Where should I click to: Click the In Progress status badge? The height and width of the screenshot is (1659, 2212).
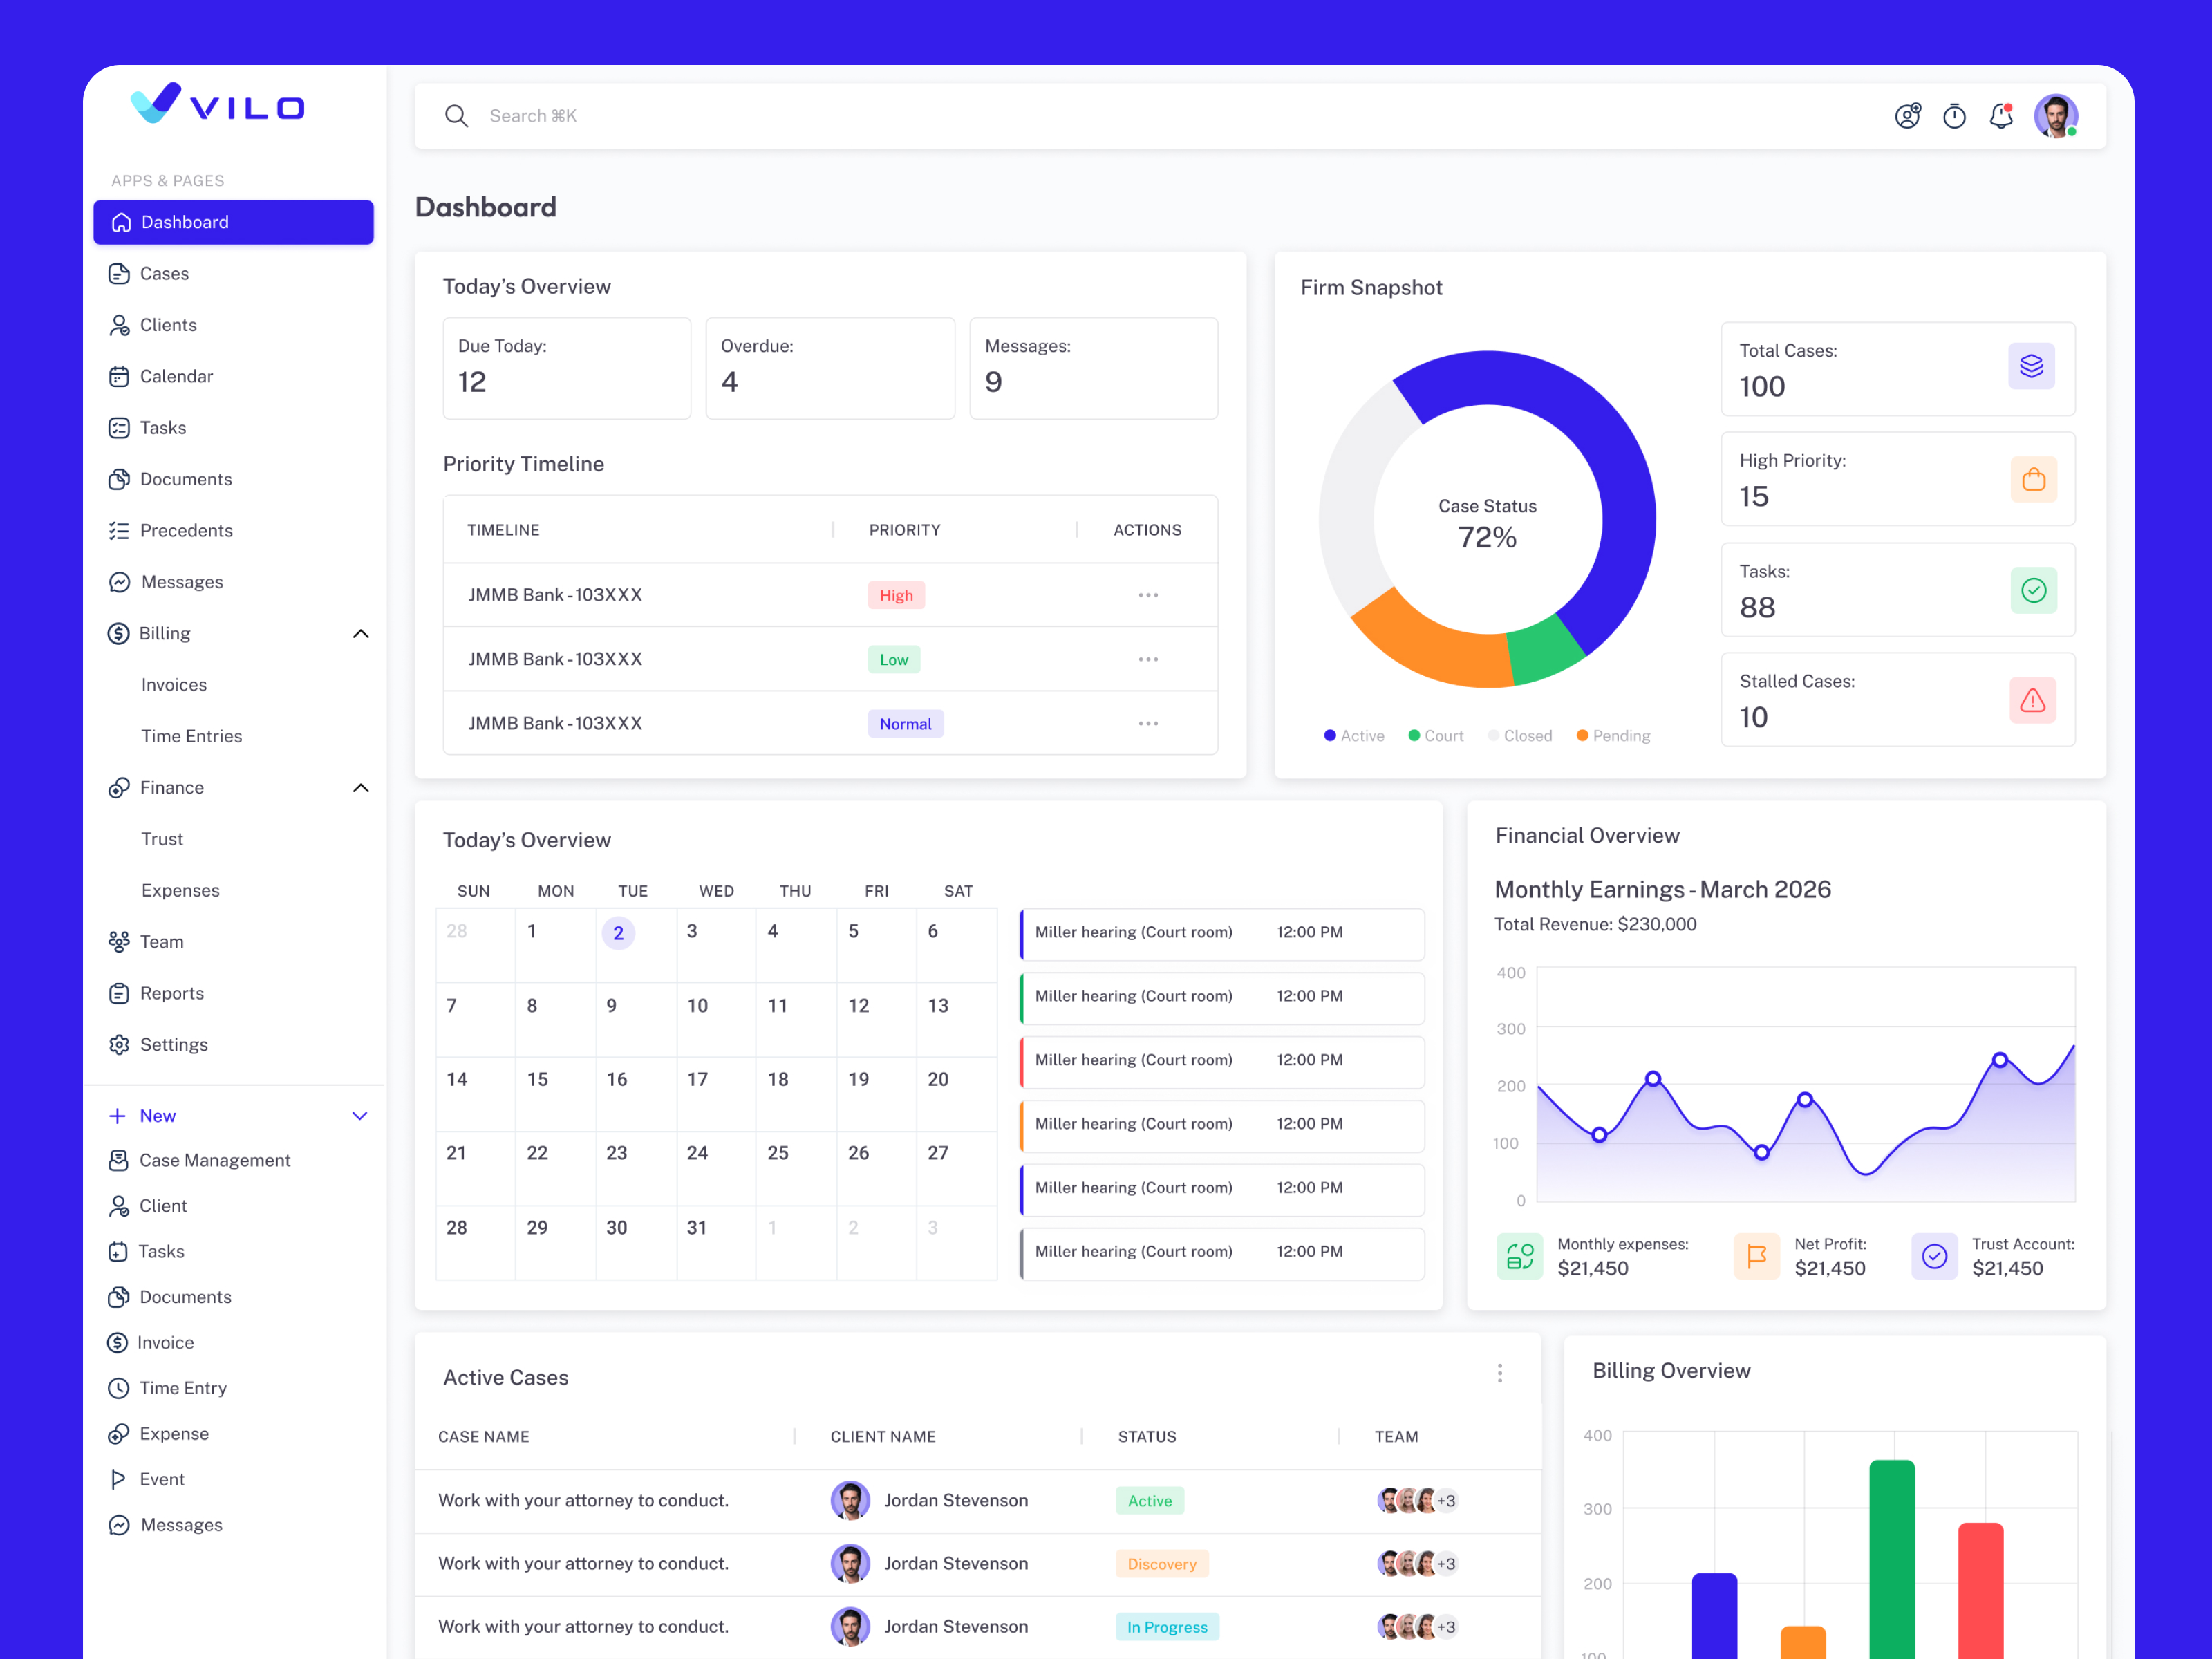coord(1167,1627)
